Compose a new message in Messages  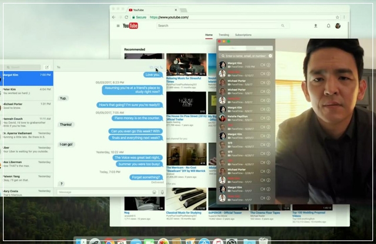(x=47, y=67)
